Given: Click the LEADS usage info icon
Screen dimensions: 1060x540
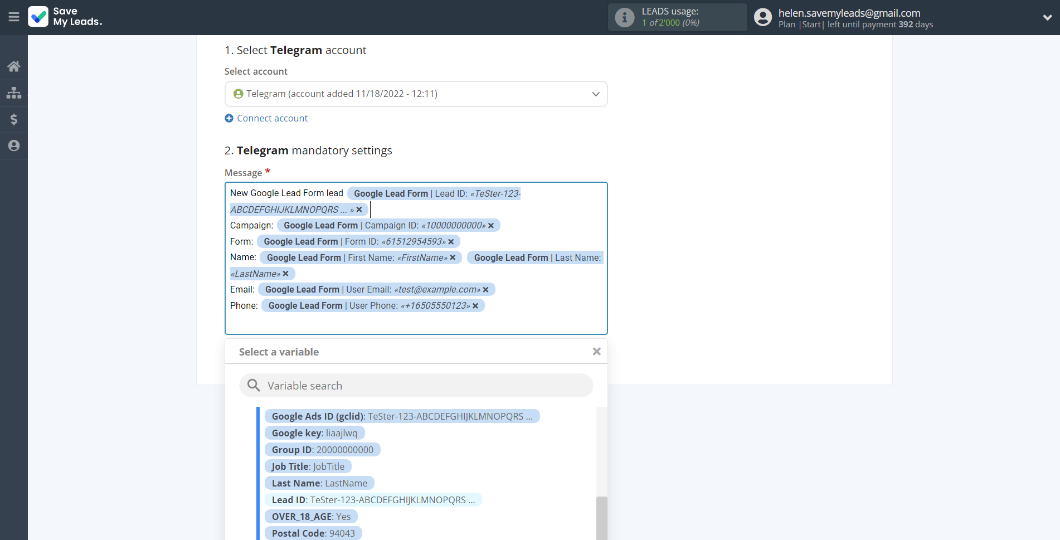Looking at the screenshot, I should 624,17.
